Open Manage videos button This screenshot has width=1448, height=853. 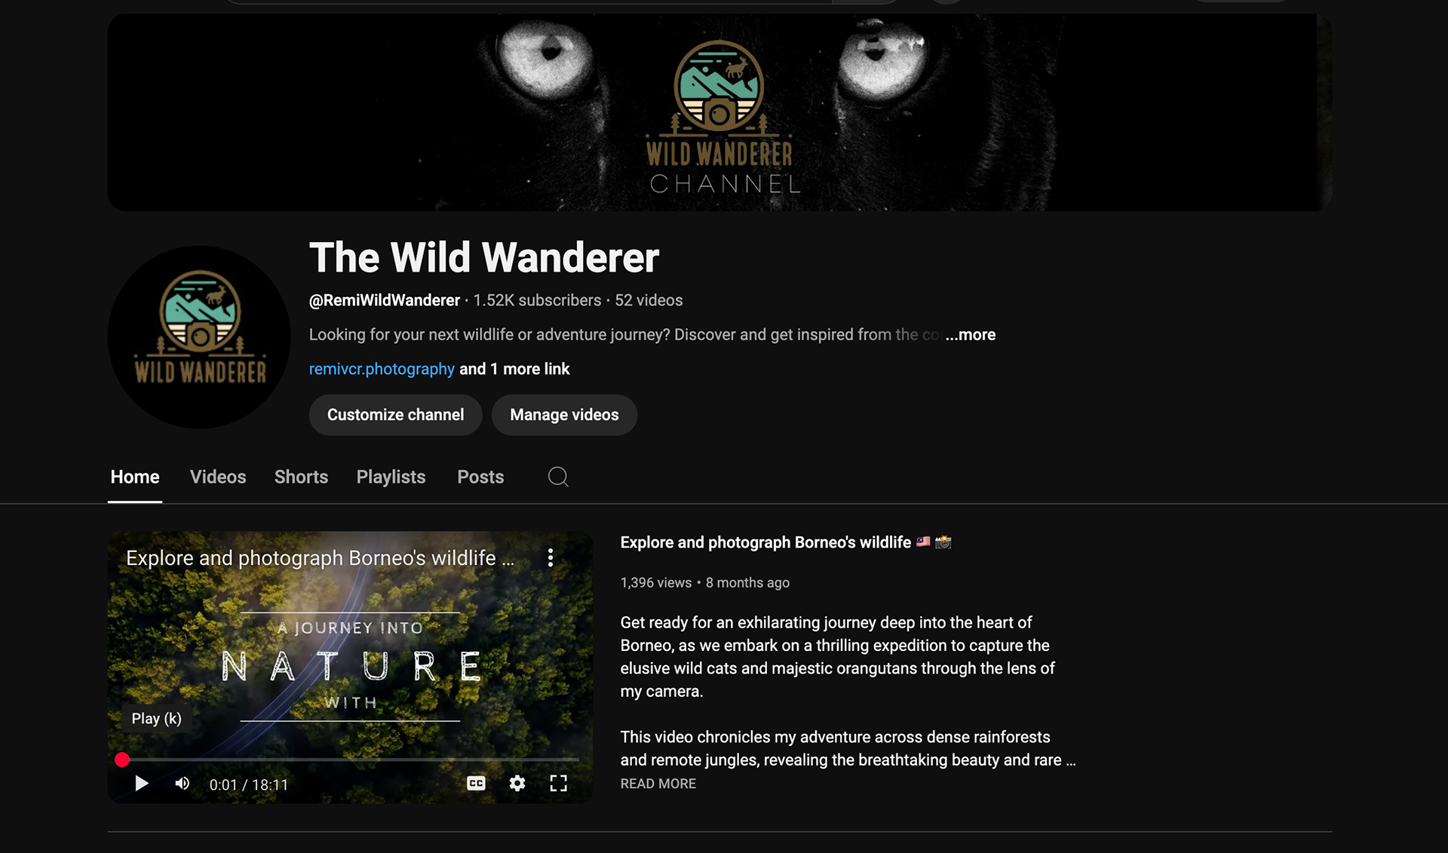click(564, 415)
